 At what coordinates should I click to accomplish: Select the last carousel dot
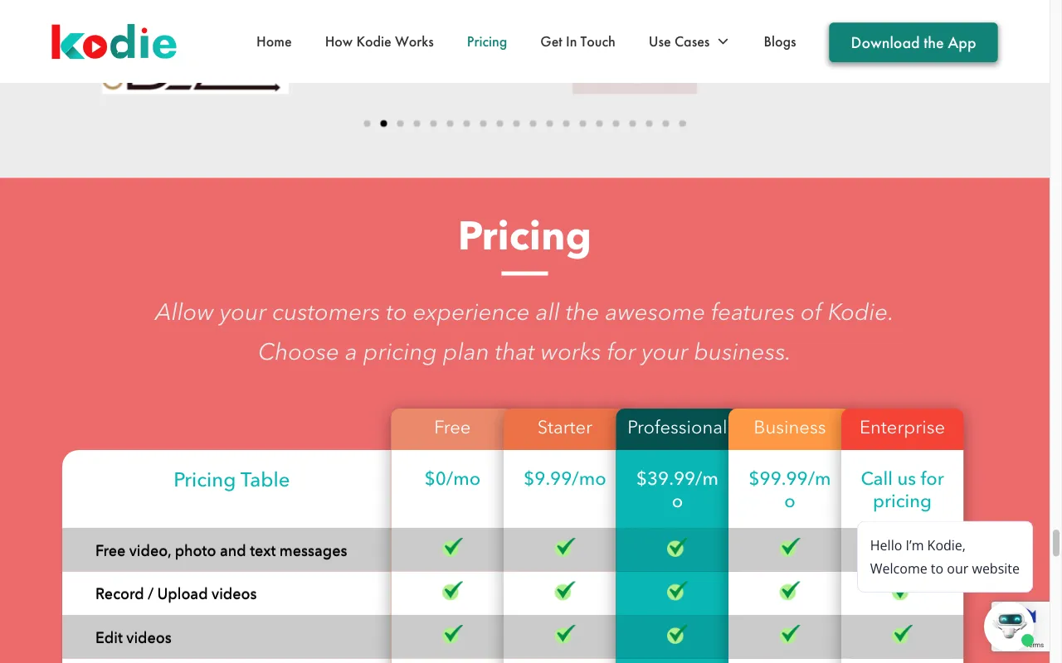coord(682,123)
